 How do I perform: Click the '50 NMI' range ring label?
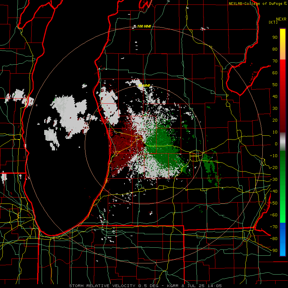144,85
